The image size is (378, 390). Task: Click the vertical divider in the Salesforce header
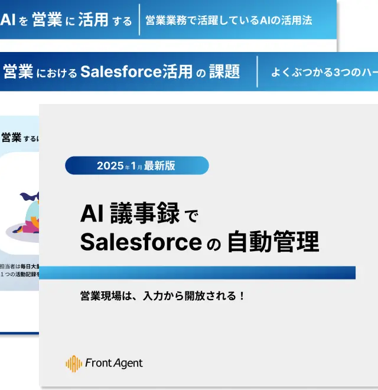tap(257, 71)
